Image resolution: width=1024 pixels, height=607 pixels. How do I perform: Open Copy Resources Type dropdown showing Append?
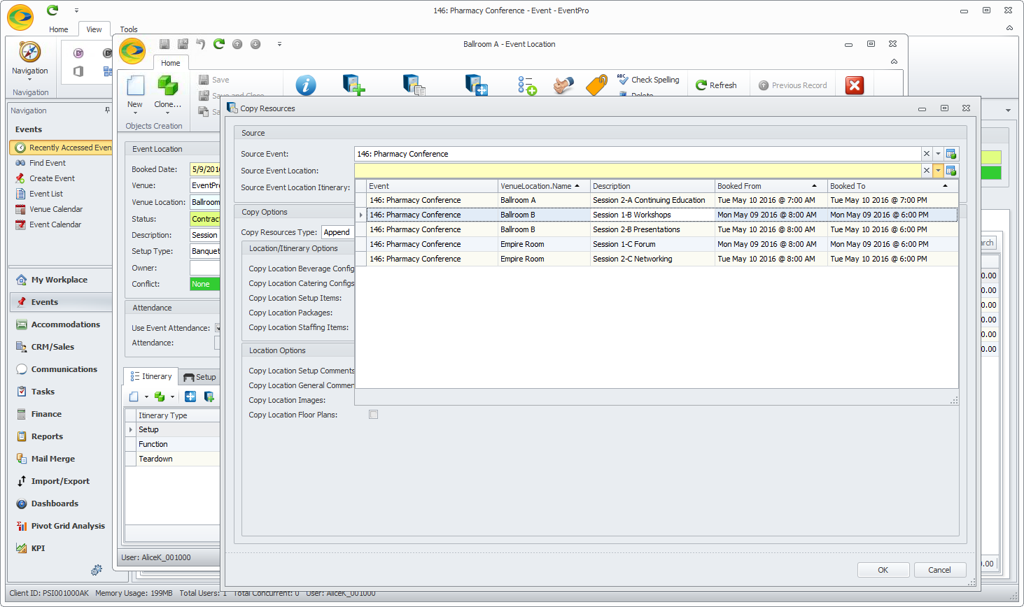click(x=338, y=232)
